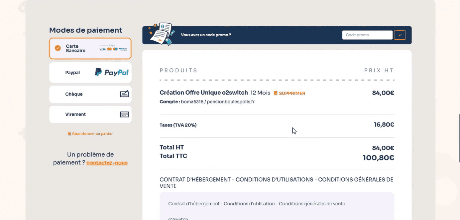
Task: Click the 'Taxes (TVA 20%)' label
Action: pyautogui.click(x=178, y=125)
